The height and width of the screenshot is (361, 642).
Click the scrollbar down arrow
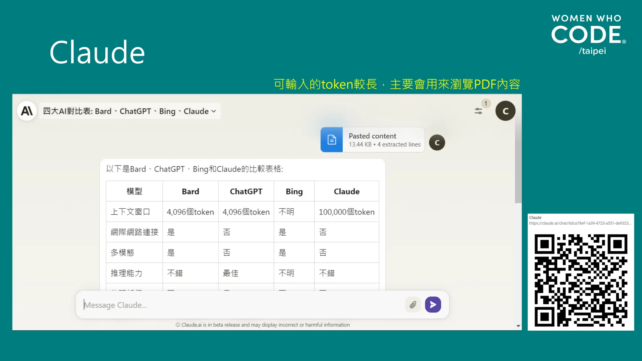pyautogui.click(x=518, y=326)
